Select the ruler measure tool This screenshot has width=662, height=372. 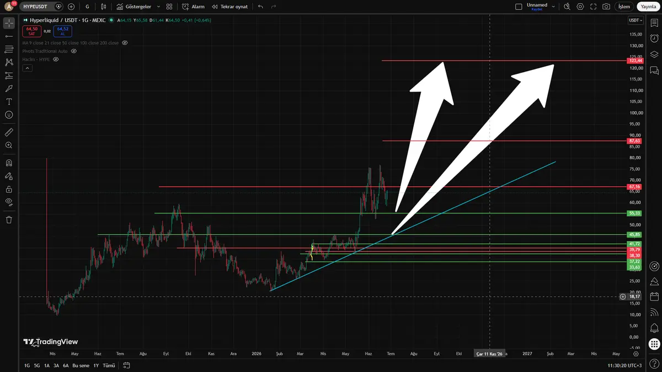9,132
